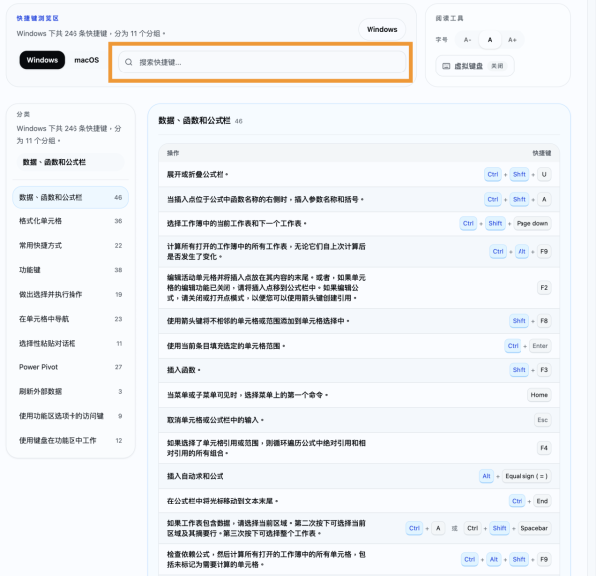Viewport: 596px width, 576px height.
Task: Open category 做出选择并执行操作
Action: click(x=71, y=295)
